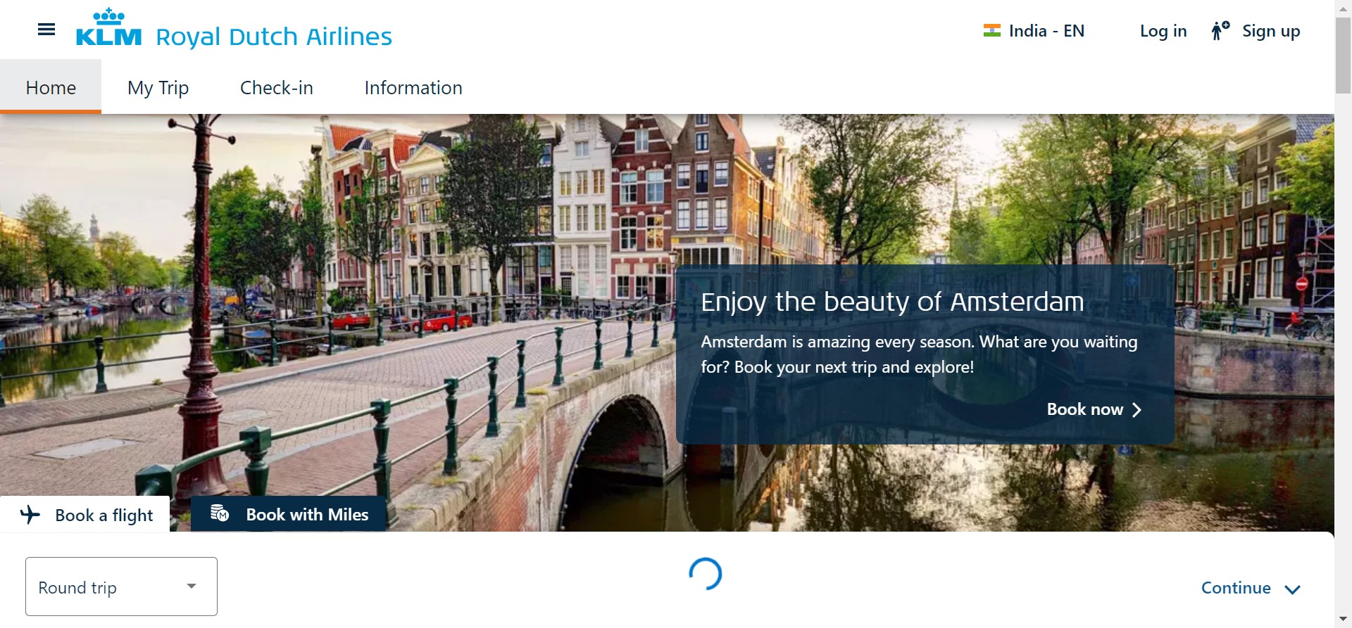Go to the Information tab

pos(413,88)
